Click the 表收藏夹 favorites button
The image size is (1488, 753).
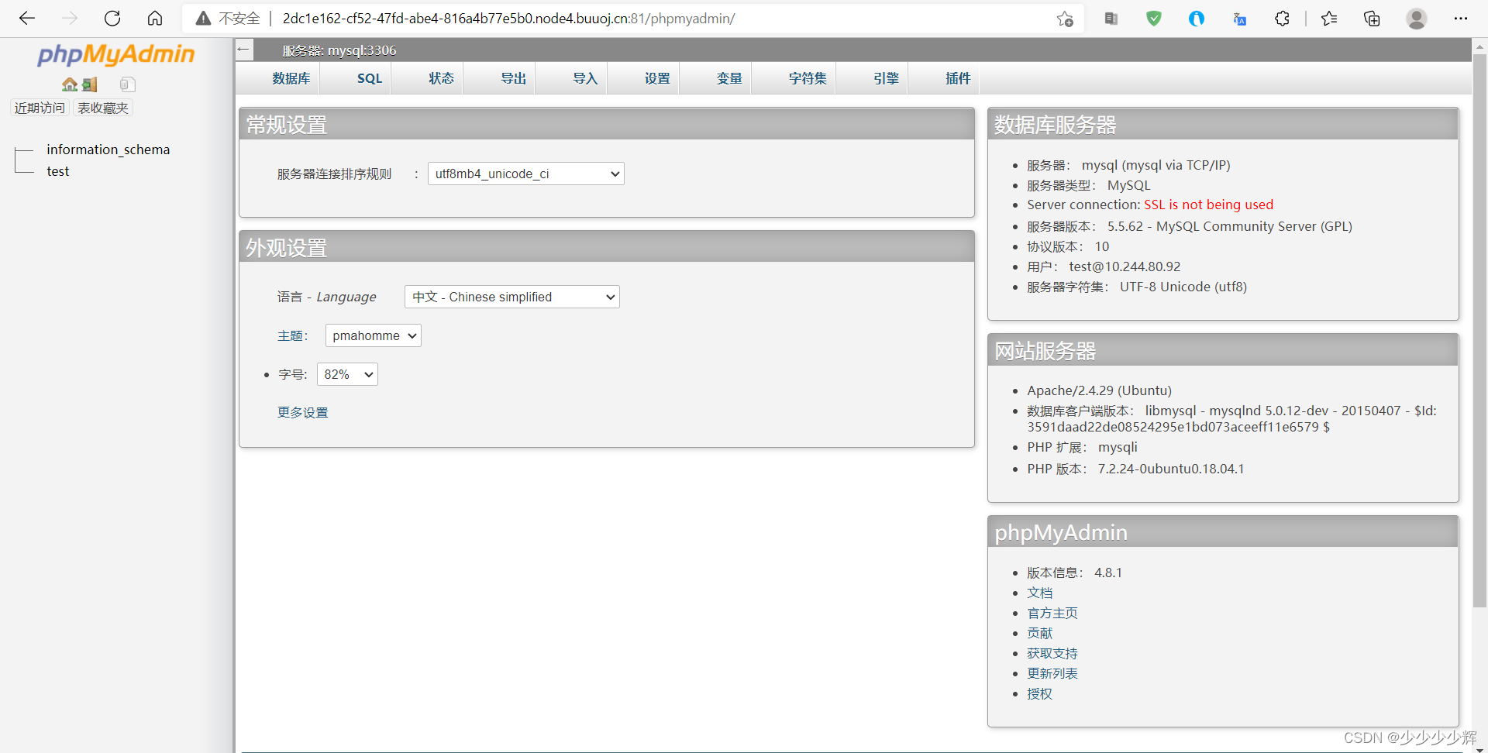pos(103,108)
